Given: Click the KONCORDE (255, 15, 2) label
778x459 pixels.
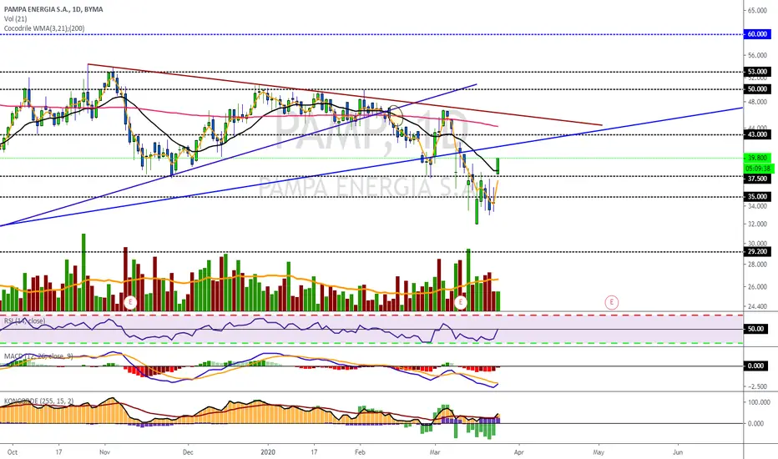Looking at the screenshot, I should click(x=38, y=401).
